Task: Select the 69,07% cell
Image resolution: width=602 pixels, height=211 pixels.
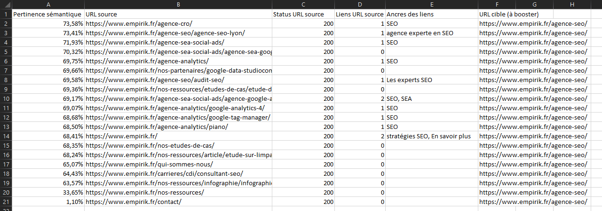Action: click(48, 108)
